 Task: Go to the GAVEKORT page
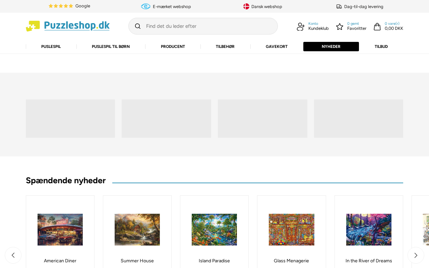click(277, 47)
